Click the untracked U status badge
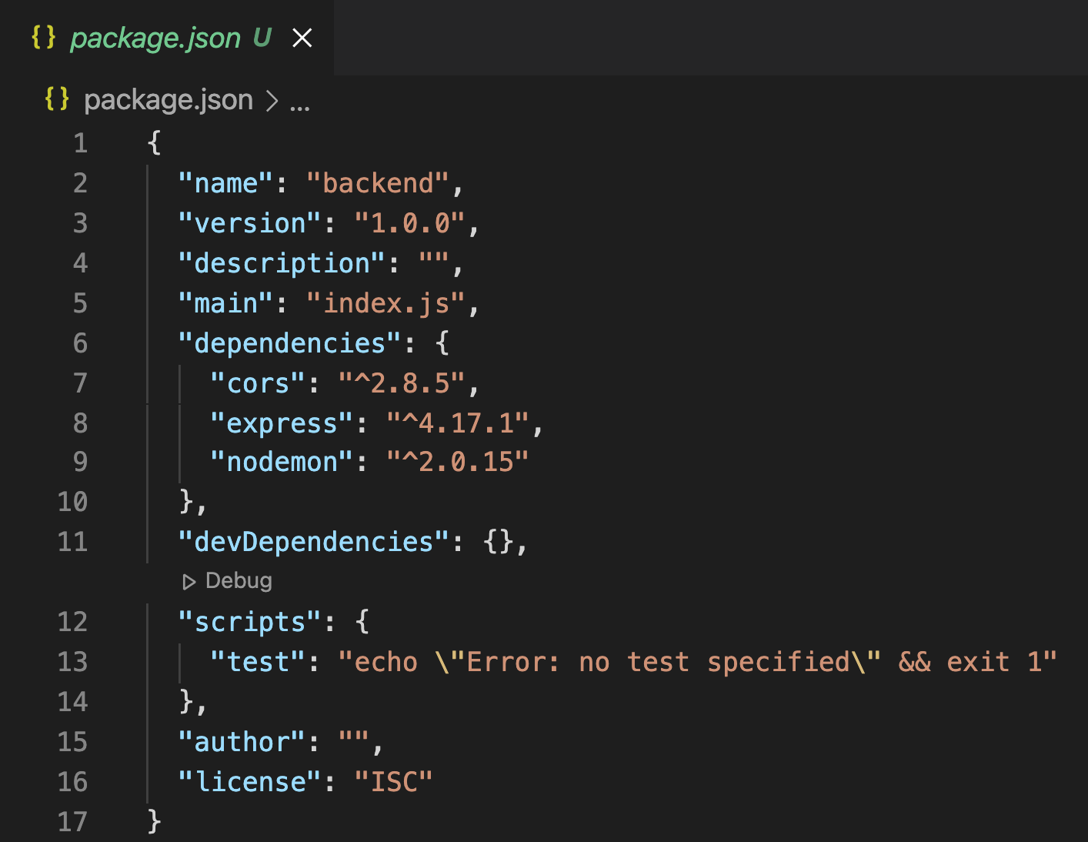The image size is (1088, 842). click(262, 38)
